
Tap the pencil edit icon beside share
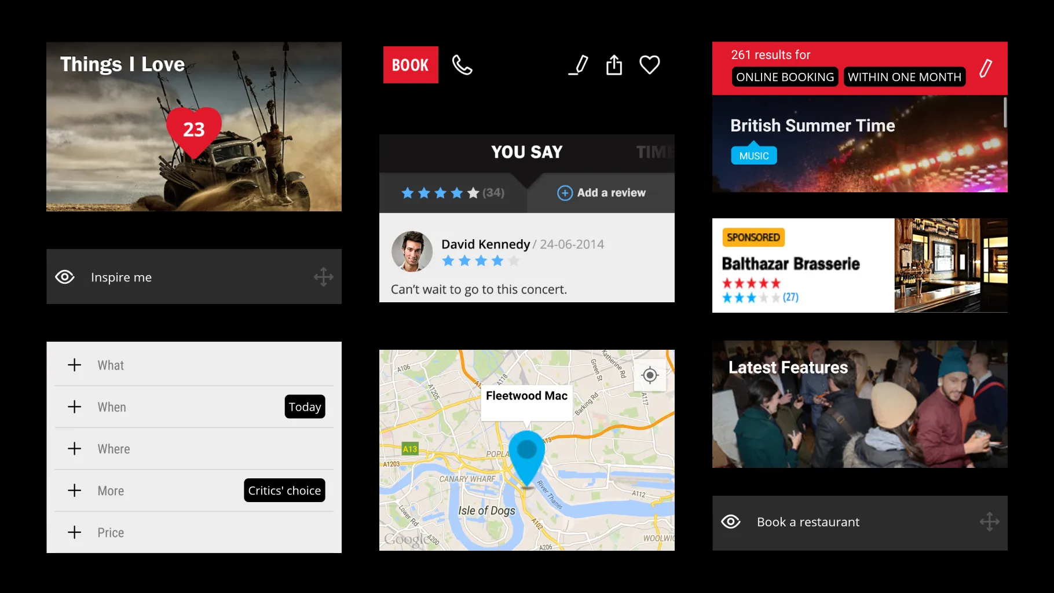579,65
